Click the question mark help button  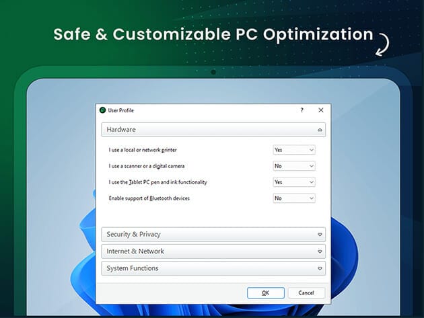(302, 110)
